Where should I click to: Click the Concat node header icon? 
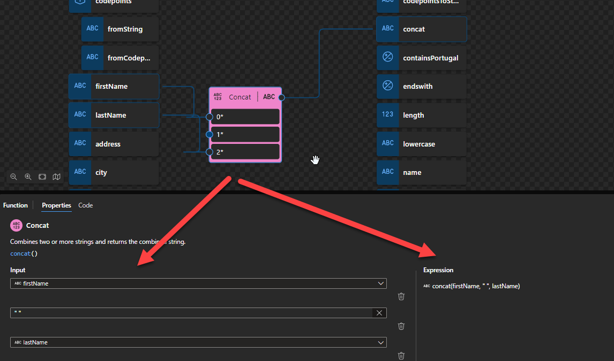[x=218, y=97]
